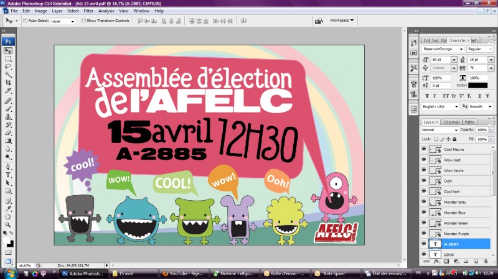498x279 pixels.
Task: Select the Eyedropper tool
Action: 8,209
